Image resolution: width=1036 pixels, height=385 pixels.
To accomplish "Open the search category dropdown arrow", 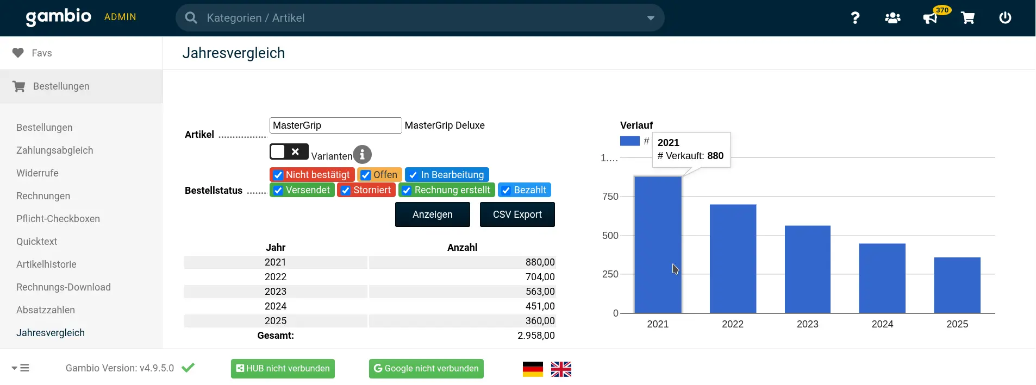I will 651,18.
